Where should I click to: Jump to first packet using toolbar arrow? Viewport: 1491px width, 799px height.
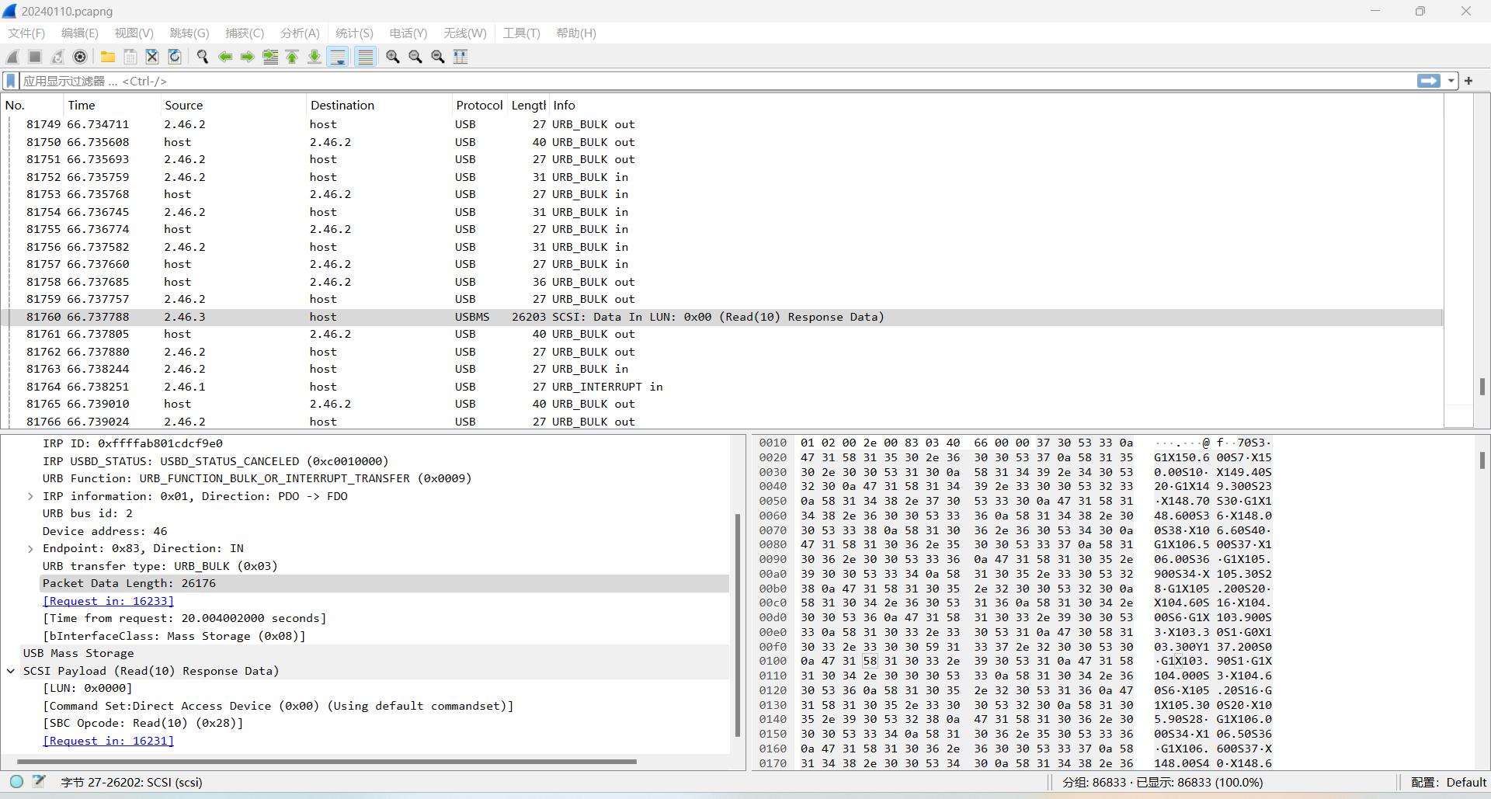point(293,57)
